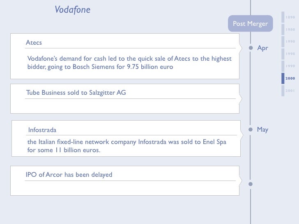Click the May timeline dot
The width and height of the screenshot is (299, 224).
pyautogui.click(x=251, y=129)
